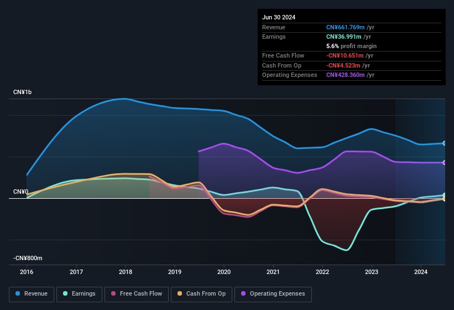
Task: Click the 2024 x-axis label
Action: 421,272
